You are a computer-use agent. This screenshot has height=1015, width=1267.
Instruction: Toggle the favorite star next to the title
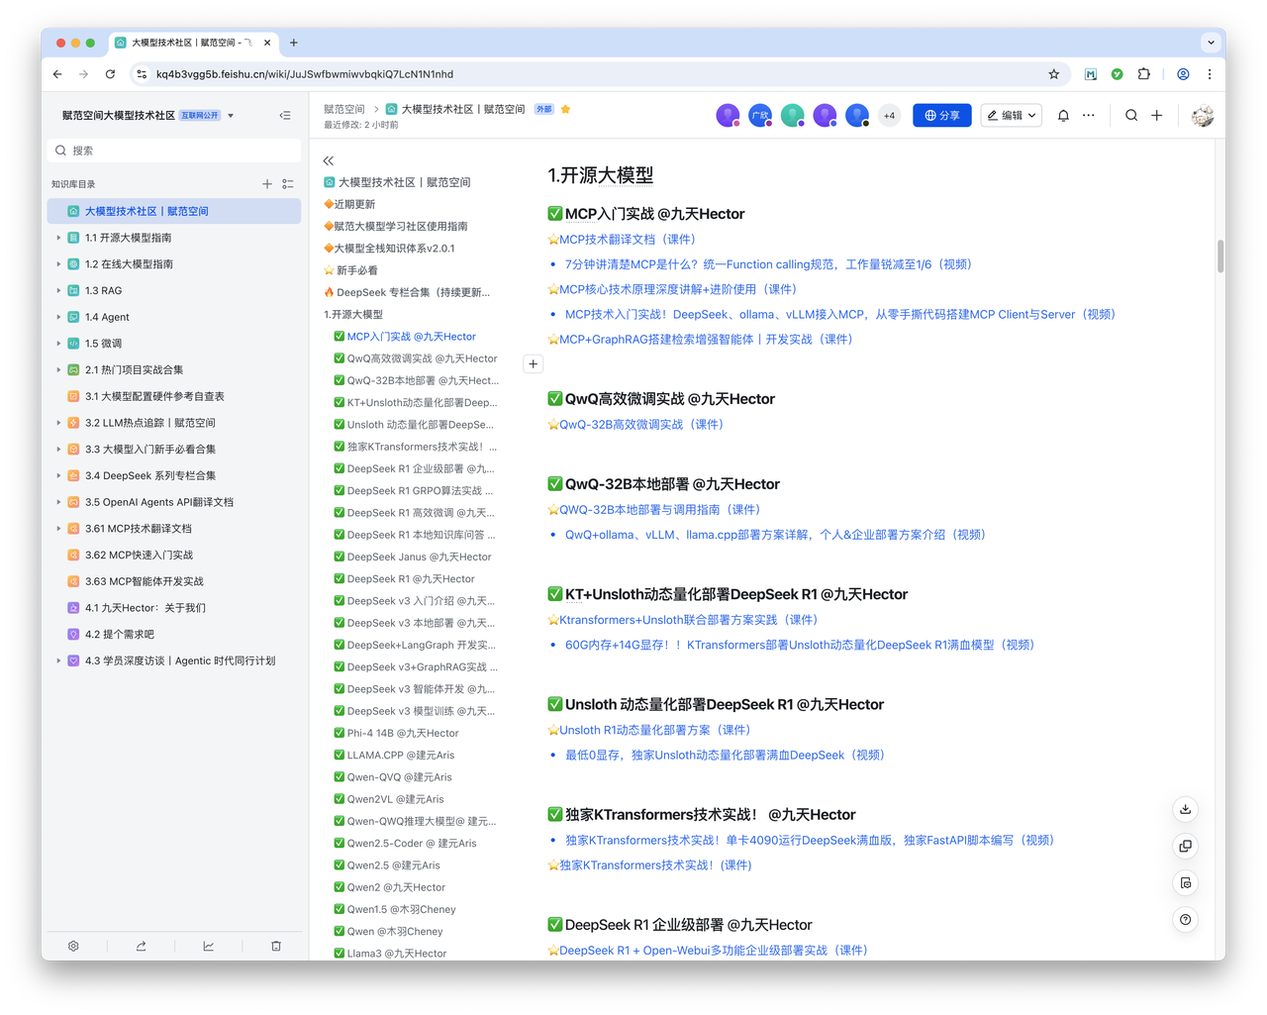566,109
